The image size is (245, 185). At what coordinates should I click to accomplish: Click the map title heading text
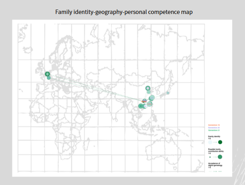124,12
